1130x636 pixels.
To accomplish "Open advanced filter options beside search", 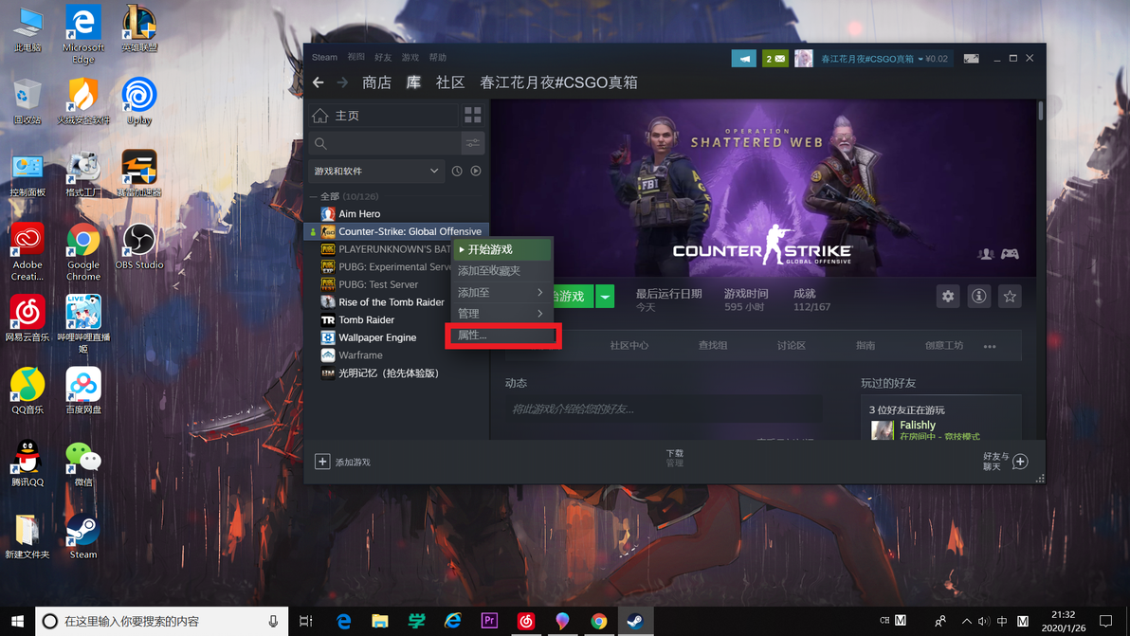I will coord(473,143).
